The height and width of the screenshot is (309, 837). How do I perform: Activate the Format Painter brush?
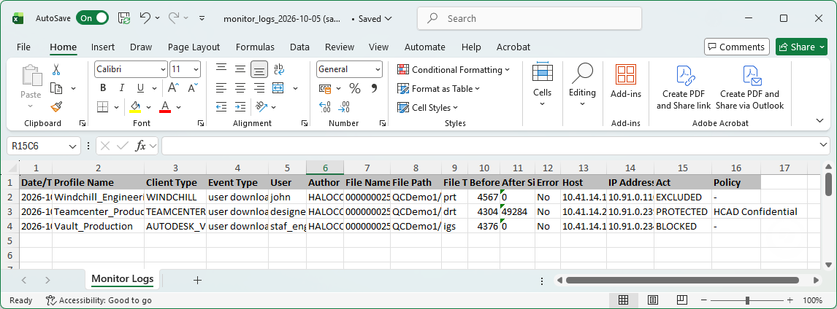tap(56, 107)
